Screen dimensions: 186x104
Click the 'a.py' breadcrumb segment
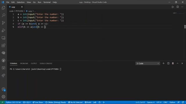coord(30,11)
